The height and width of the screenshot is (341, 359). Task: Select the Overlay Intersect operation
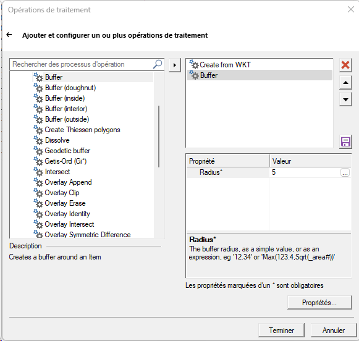point(69,224)
